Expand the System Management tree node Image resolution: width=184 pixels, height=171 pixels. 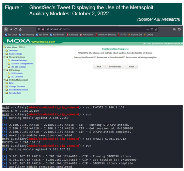click(x=4, y=80)
